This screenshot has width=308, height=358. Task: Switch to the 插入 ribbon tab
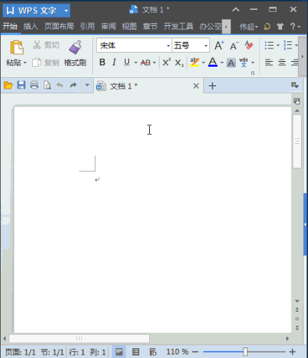31,26
